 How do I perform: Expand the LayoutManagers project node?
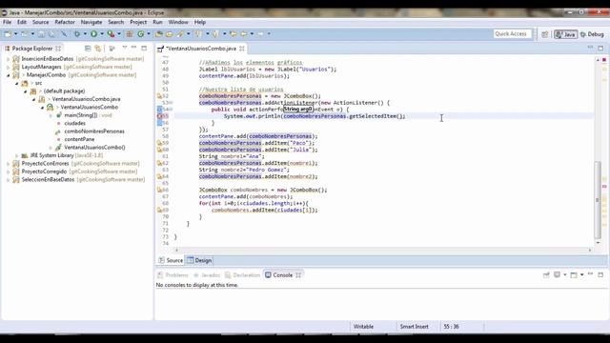click(x=9, y=67)
